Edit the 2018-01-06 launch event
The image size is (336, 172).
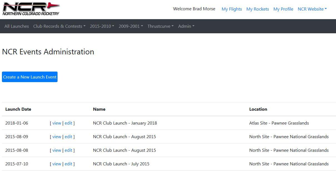point(68,123)
